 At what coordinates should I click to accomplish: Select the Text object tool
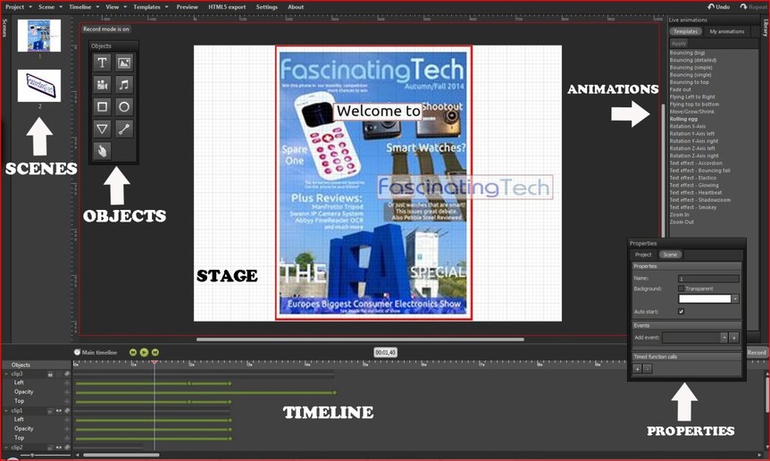102,63
